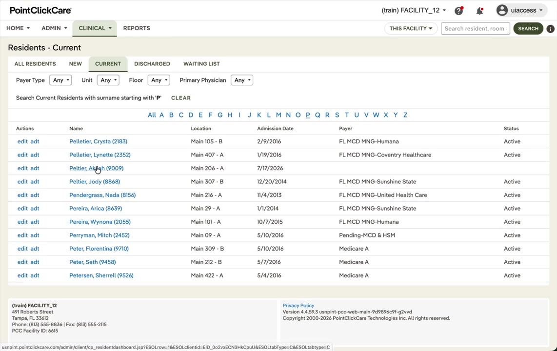Click the Payer column header
The image size is (557, 351).
click(346, 129)
